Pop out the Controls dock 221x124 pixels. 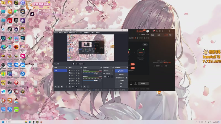tap(127, 68)
